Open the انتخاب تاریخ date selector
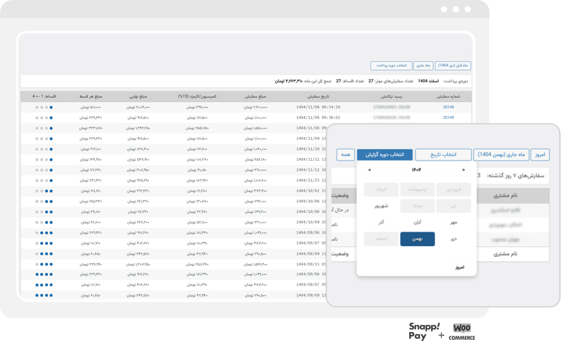 point(443,155)
